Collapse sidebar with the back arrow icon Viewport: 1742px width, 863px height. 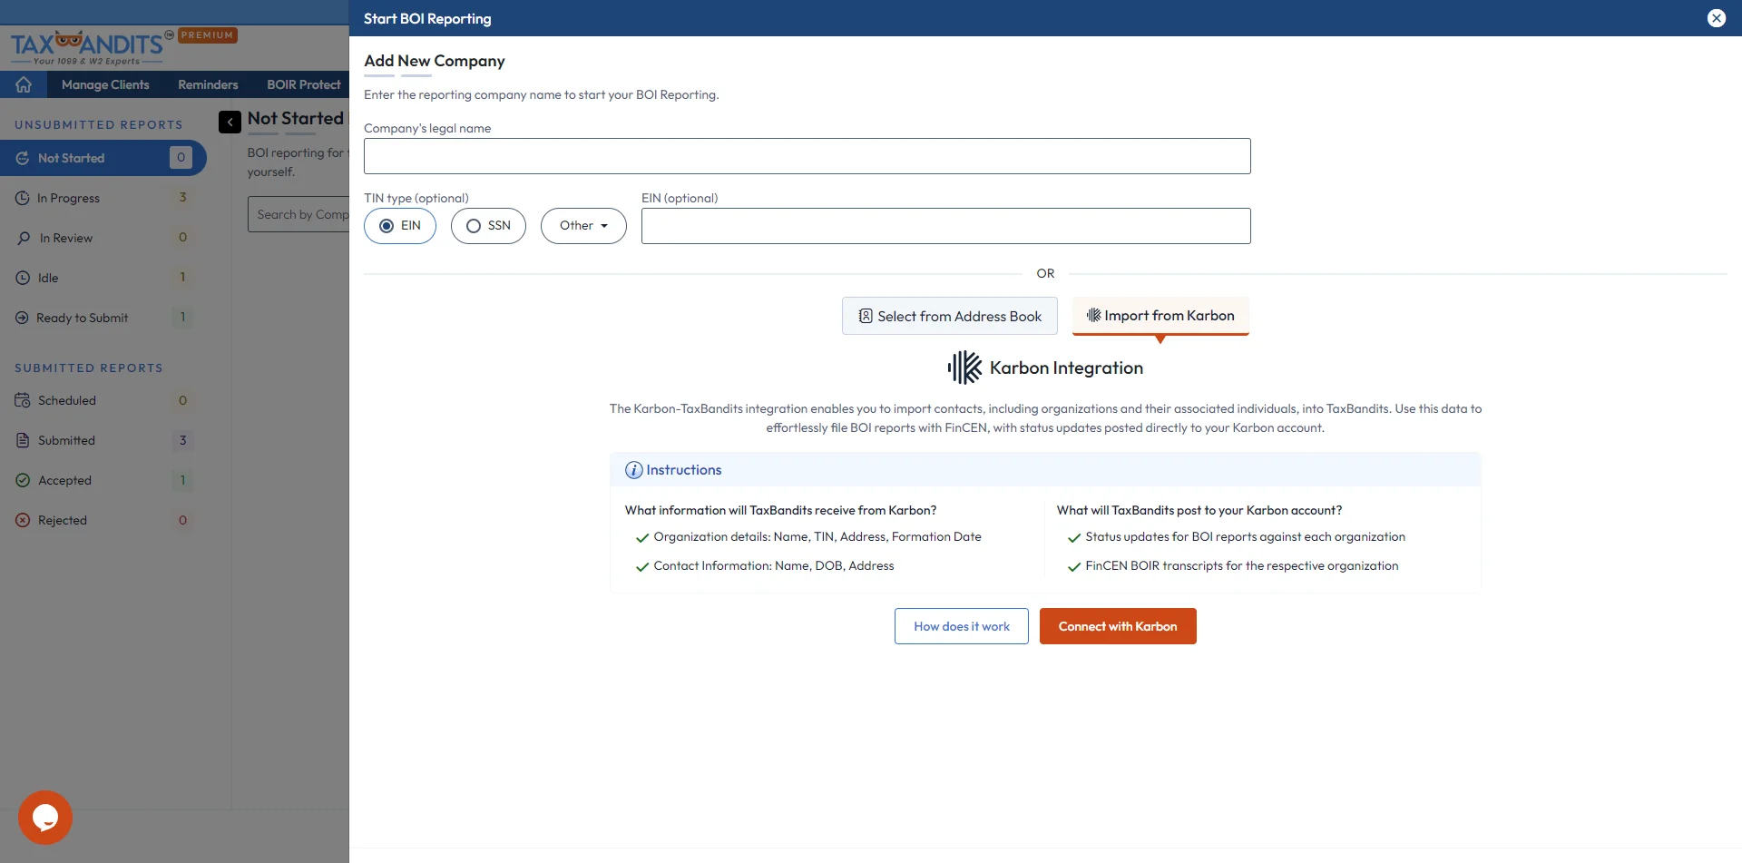230,122
